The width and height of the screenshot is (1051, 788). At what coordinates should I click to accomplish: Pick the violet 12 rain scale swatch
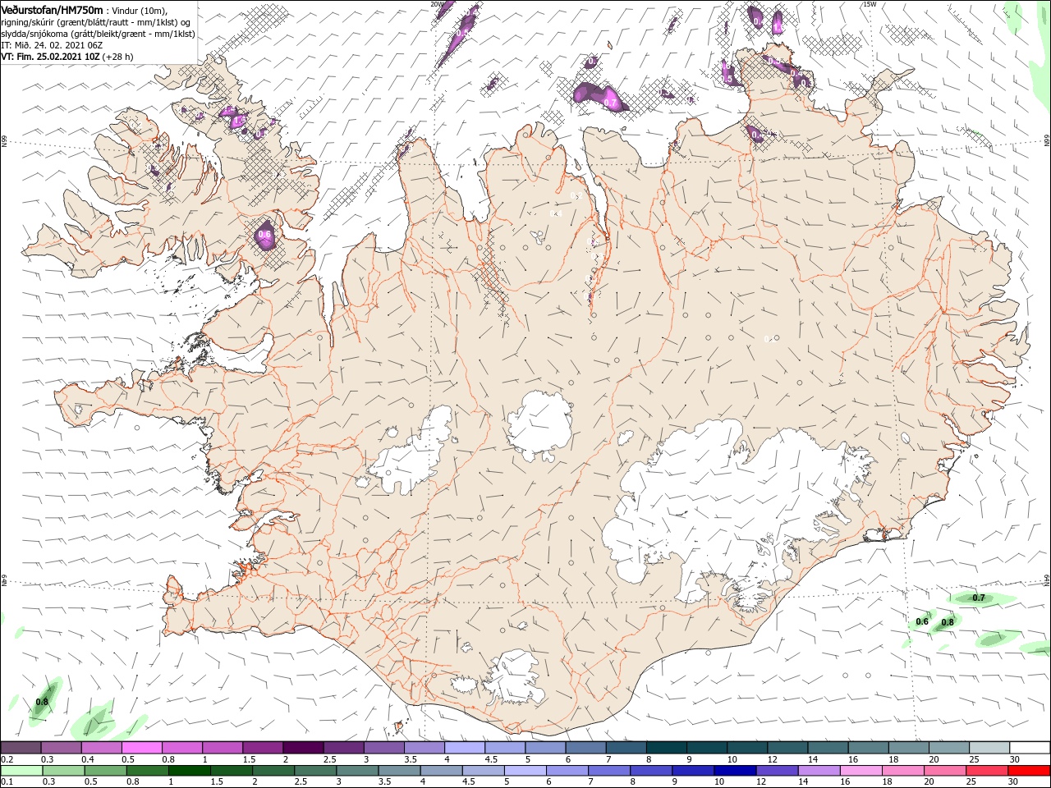777,770
